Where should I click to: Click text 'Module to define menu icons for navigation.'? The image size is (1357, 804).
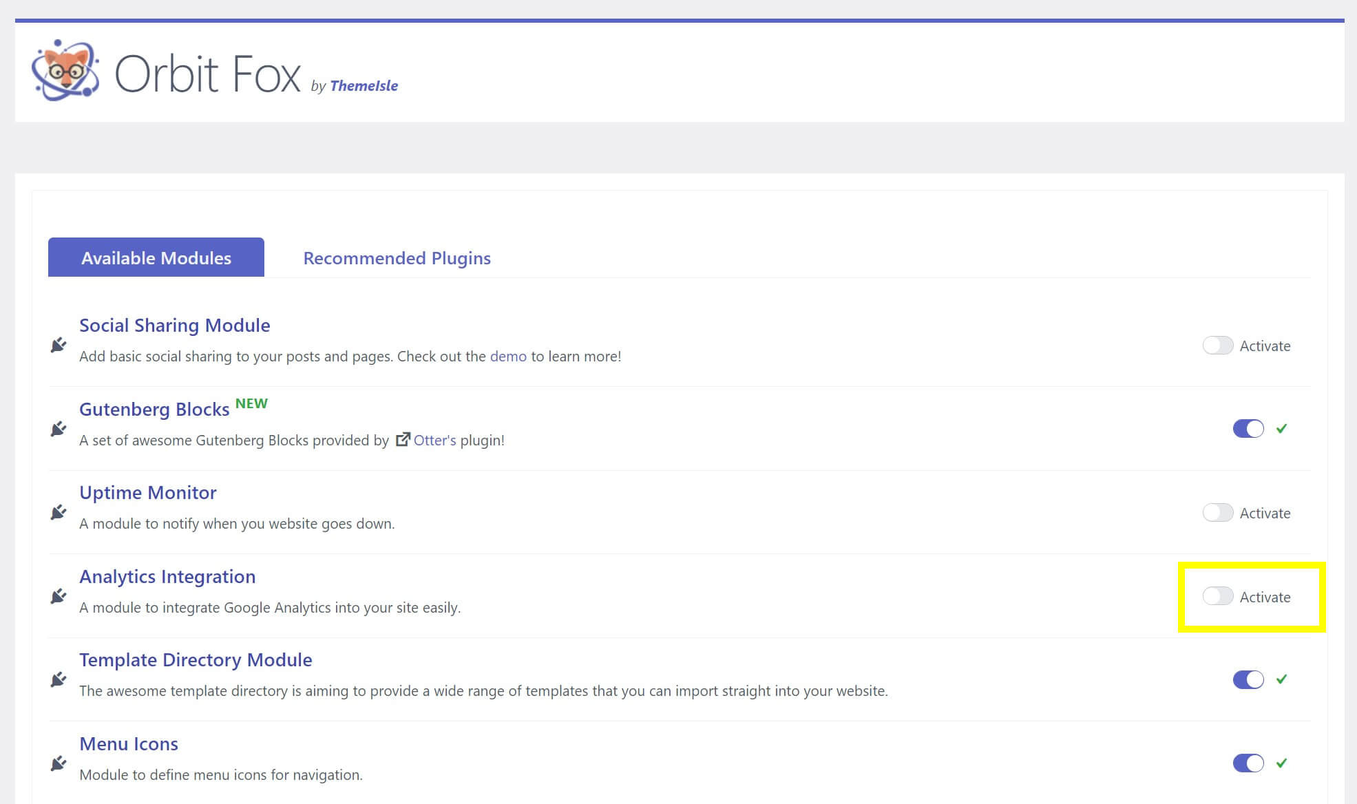pyautogui.click(x=221, y=775)
